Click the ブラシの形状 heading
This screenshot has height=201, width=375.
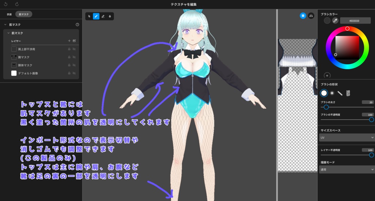329,84
